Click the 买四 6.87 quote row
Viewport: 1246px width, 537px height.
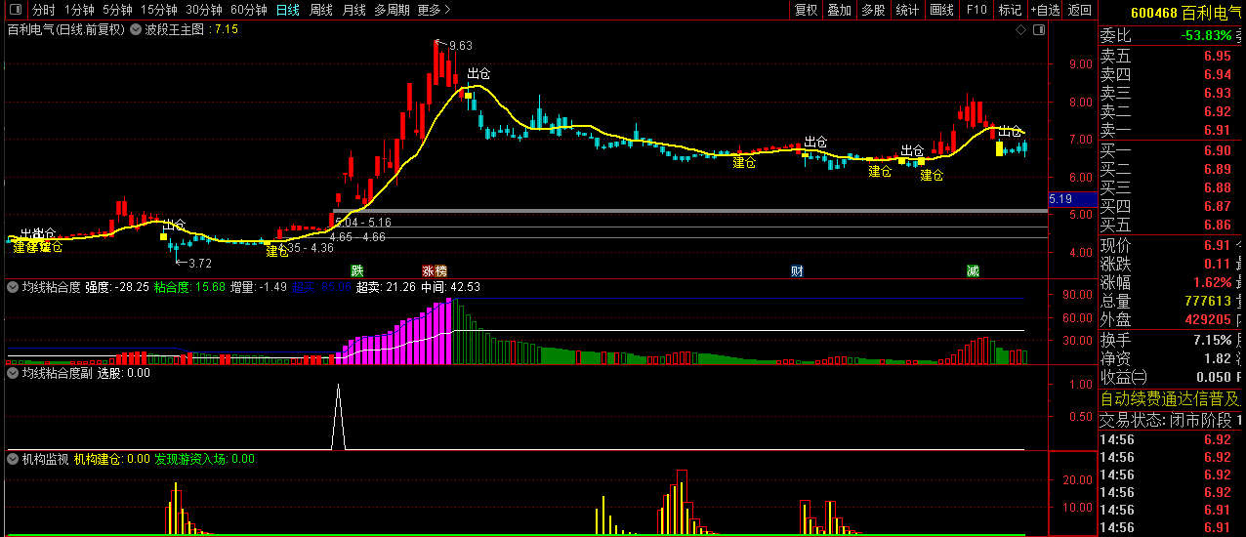1172,206
